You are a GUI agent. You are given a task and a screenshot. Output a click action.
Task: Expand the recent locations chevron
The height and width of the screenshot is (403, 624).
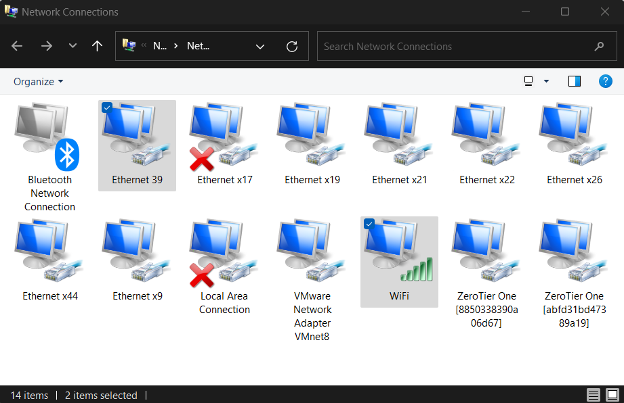72,46
